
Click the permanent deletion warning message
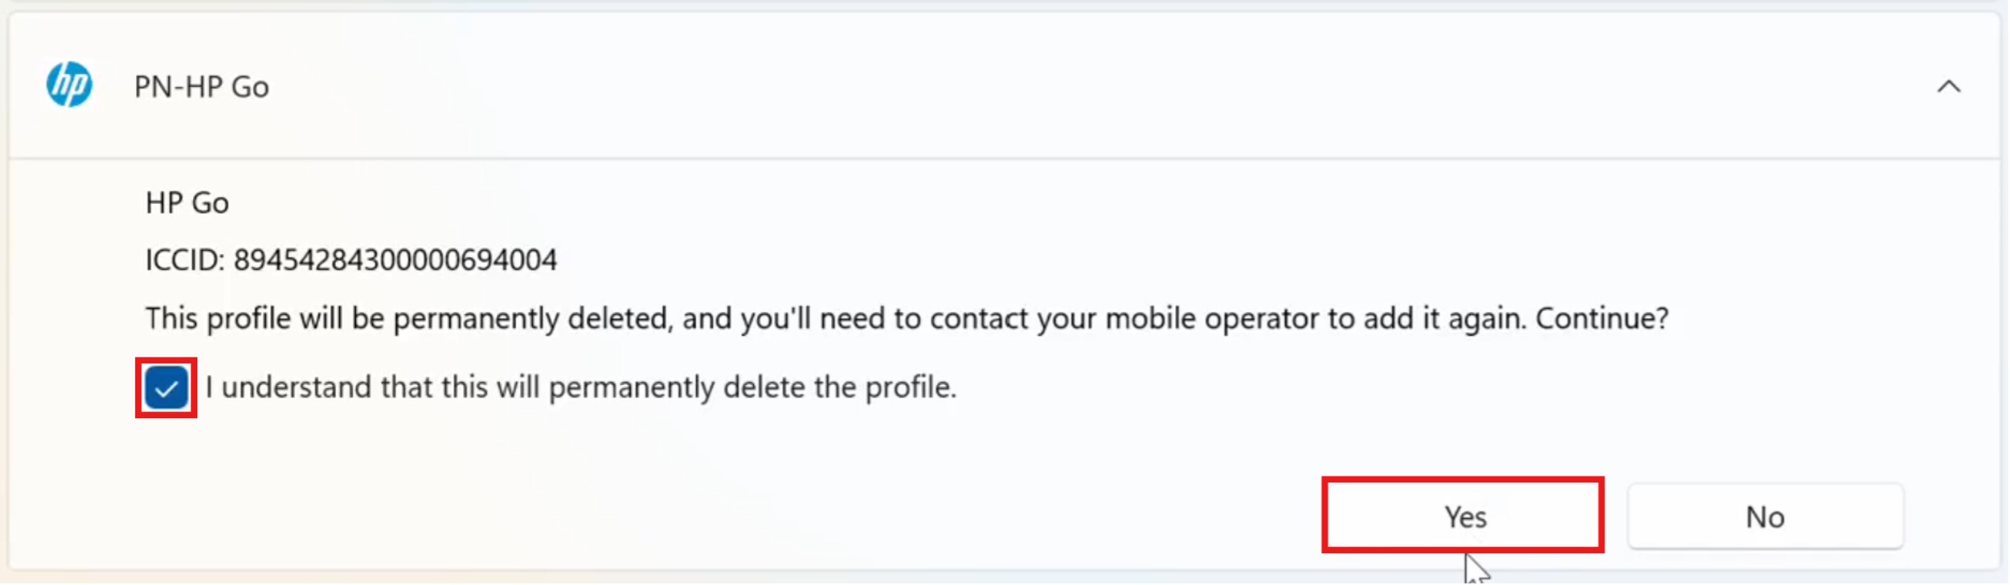point(906,319)
